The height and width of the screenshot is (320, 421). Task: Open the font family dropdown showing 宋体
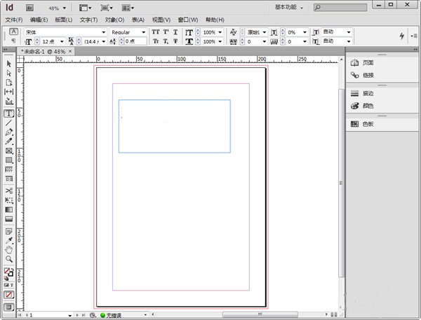coord(105,32)
